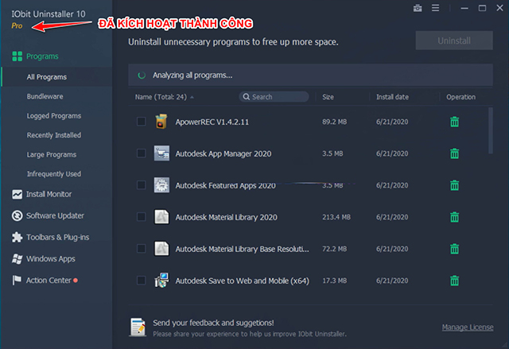Click trash icon for Autodesk App Manager 2020
Screen dimensions: 509x349
pos(454,153)
